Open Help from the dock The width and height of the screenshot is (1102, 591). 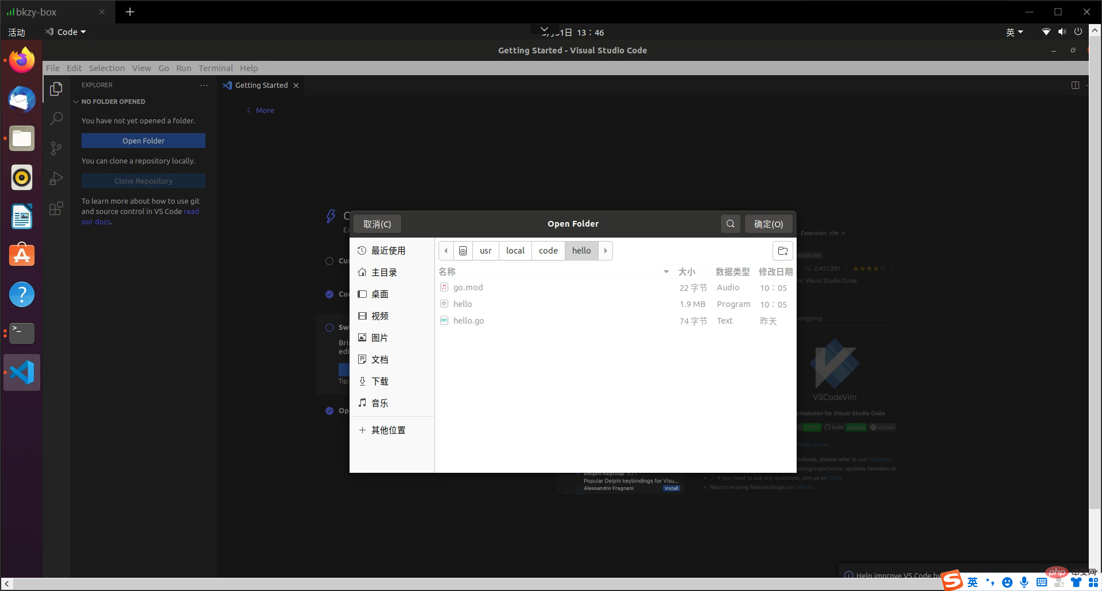click(22, 294)
